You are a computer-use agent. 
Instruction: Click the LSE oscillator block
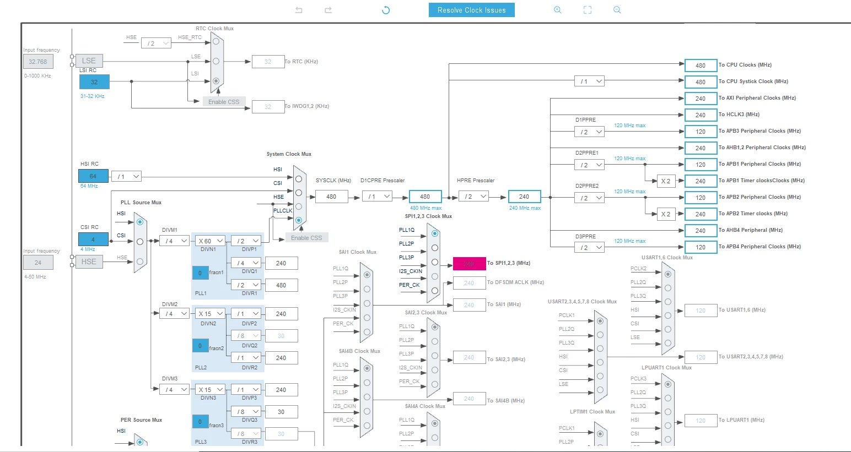click(x=89, y=61)
